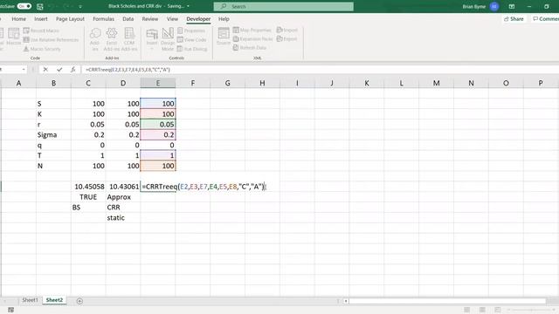Click cell E4 with value 0.05
The image size is (559, 314).
[158, 124]
